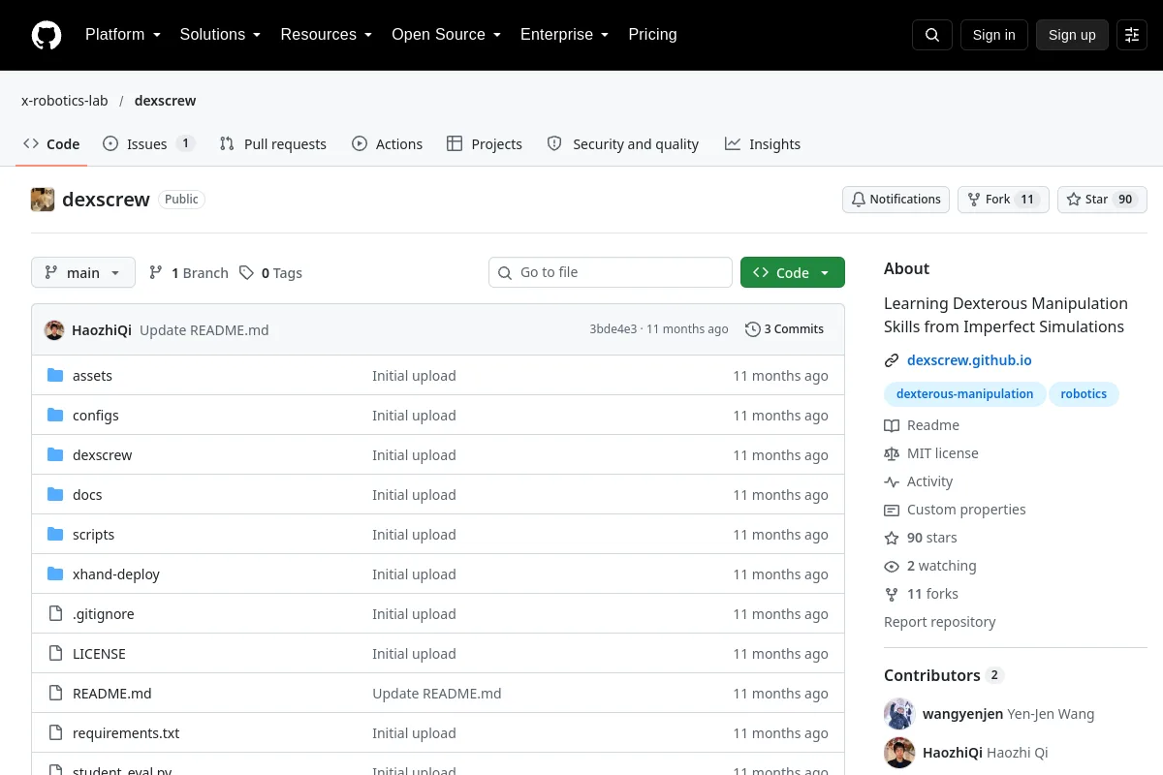Open the green Code dropdown button
The height and width of the screenshot is (775, 1163).
click(x=793, y=272)
